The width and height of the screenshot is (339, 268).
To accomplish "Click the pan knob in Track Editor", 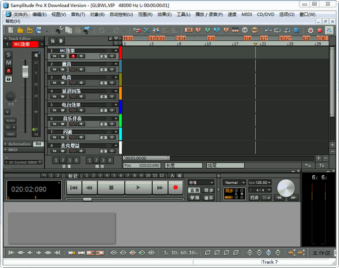I will [10, 96].
